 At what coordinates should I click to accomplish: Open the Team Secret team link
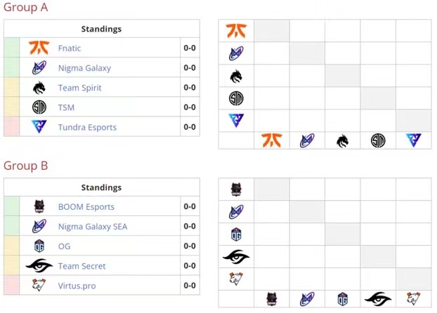tap(82, 266)
